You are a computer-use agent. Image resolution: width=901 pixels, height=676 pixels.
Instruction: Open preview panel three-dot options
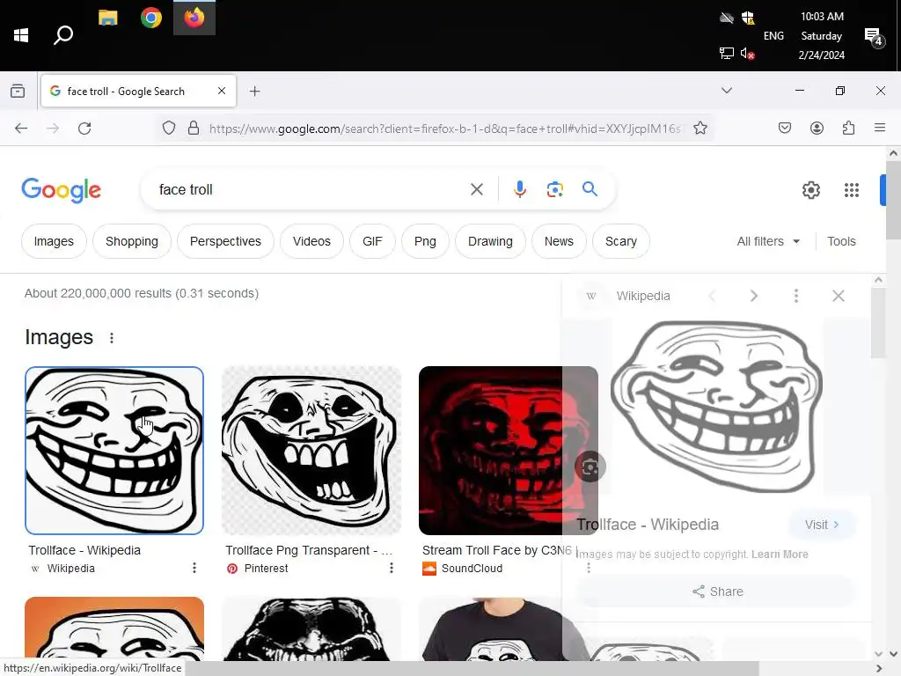[795, 296]
